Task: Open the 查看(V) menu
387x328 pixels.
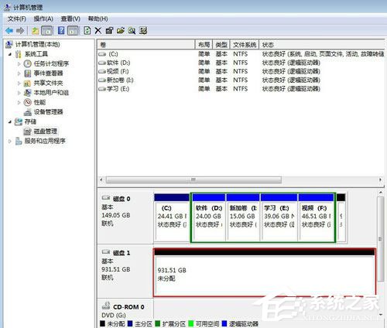Action: (70, 19)
